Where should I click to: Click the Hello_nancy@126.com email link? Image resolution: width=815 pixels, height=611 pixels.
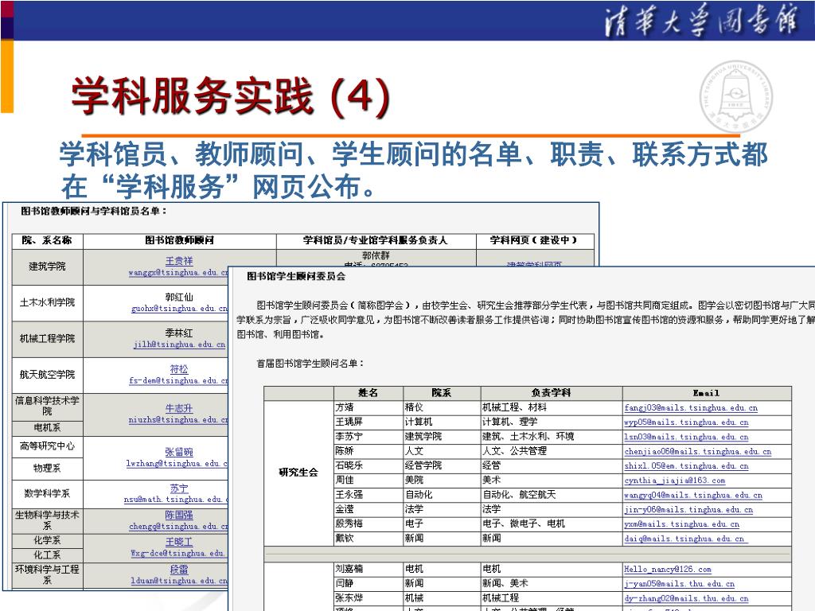[x=668, y=570]
